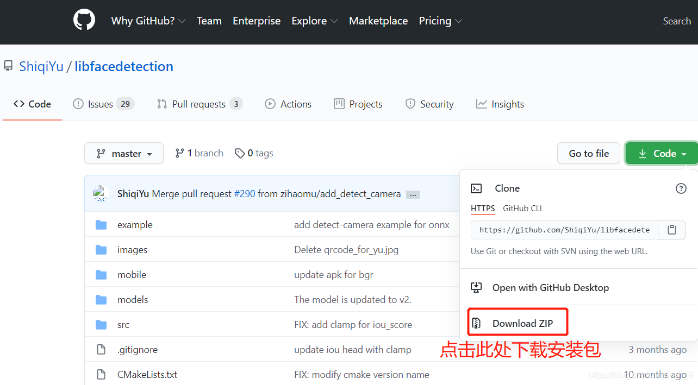
Task: Expand the Explore navigation menu
Action: coord(315,21)
